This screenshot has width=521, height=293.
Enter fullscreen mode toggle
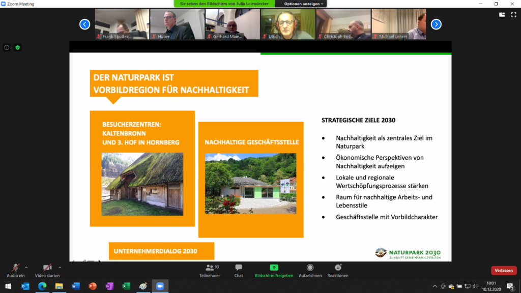[x=514, y=15]
